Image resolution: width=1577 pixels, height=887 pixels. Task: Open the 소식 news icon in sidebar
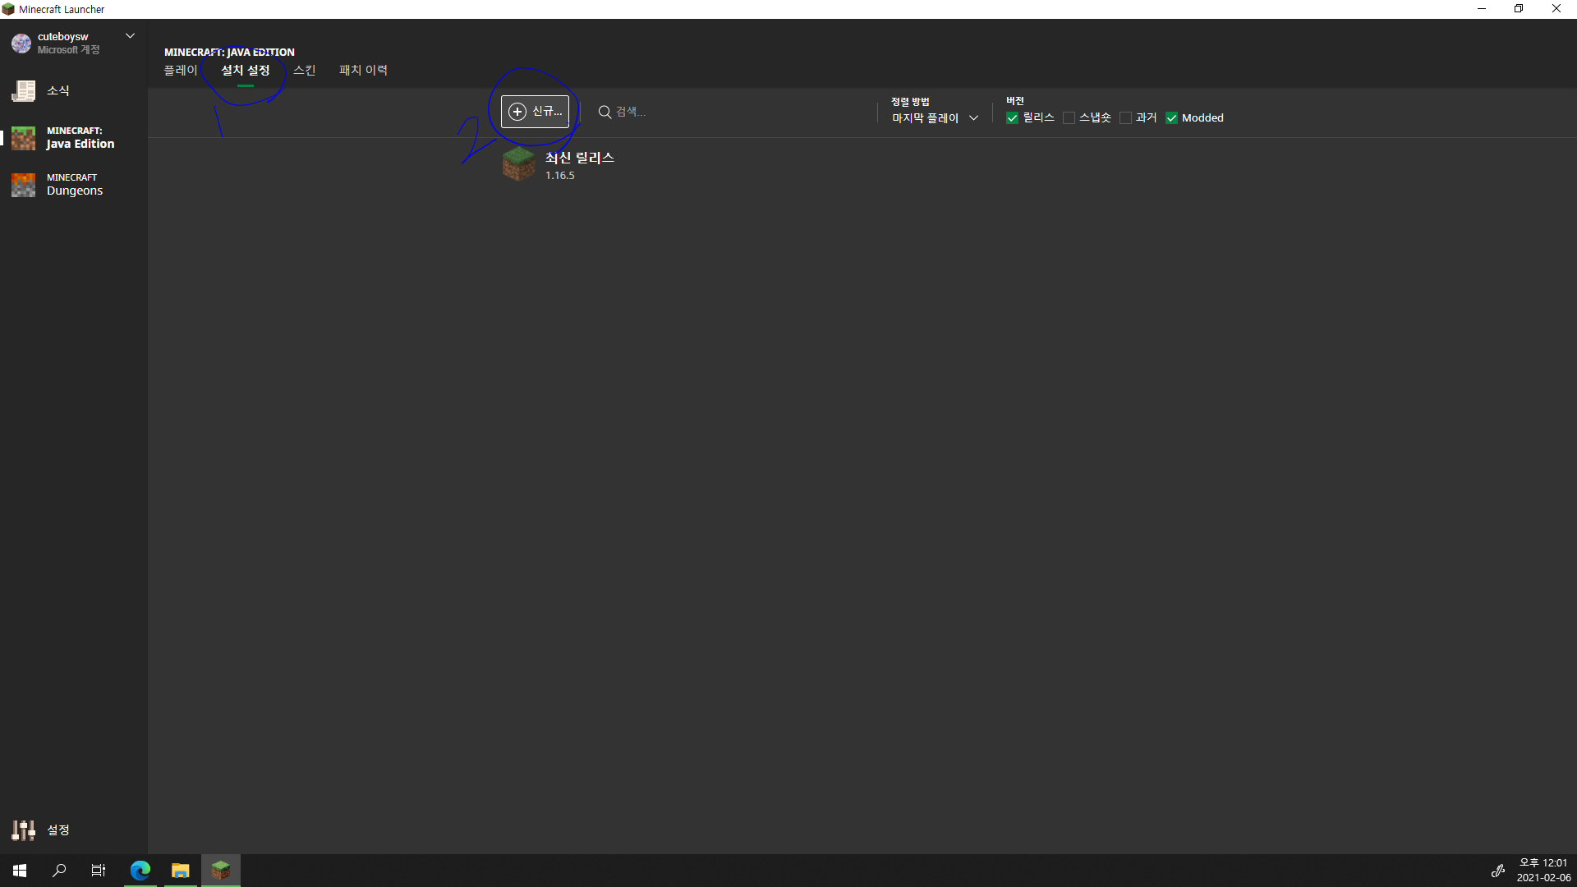click(x=23, y=90)
